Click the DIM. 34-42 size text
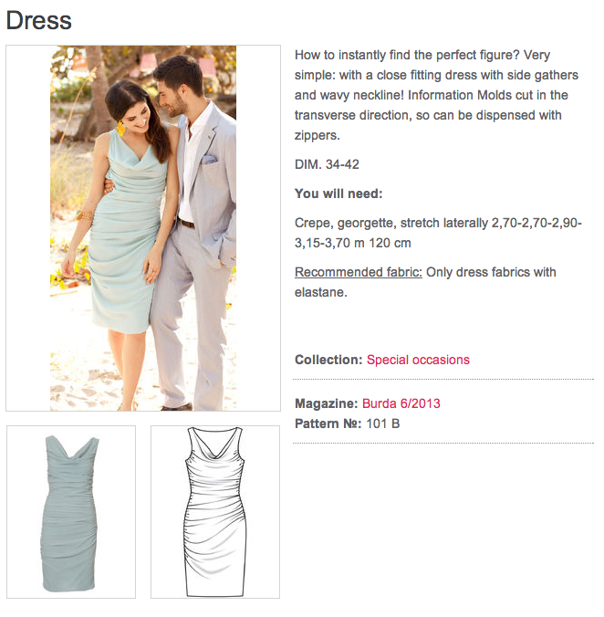 (x=327, y=164)
